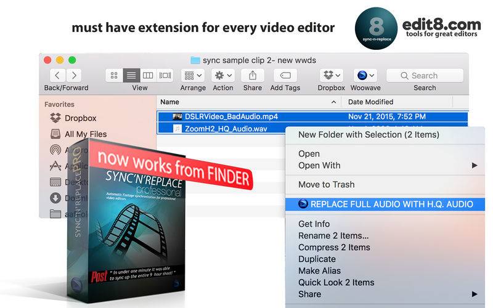This screenshot has height=308, width=493.
Task: Click the Share toolbar button
Action: coord(253,75)
